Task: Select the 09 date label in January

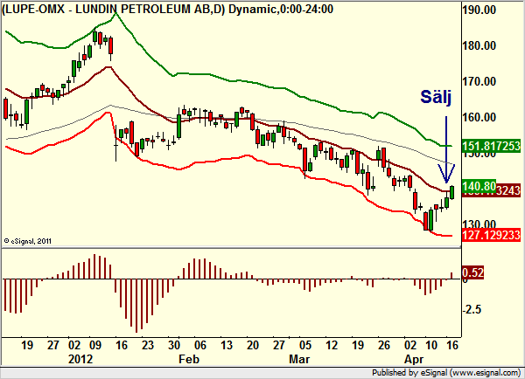Action: (x=94, y=345)
